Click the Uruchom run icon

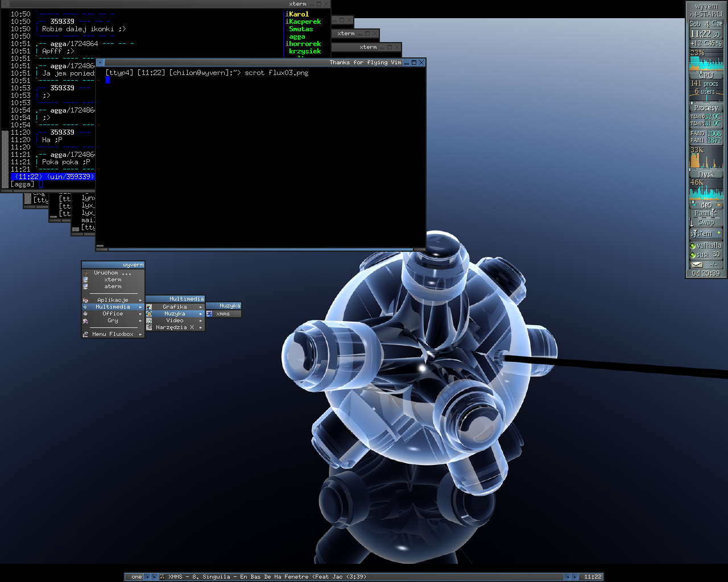(85, 273)
